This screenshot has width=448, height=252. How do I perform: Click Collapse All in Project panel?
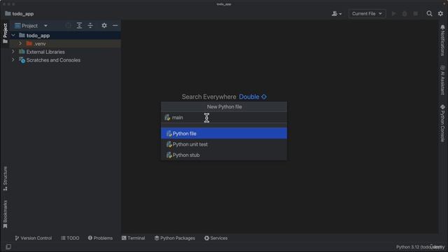click(x=90, y=25)
